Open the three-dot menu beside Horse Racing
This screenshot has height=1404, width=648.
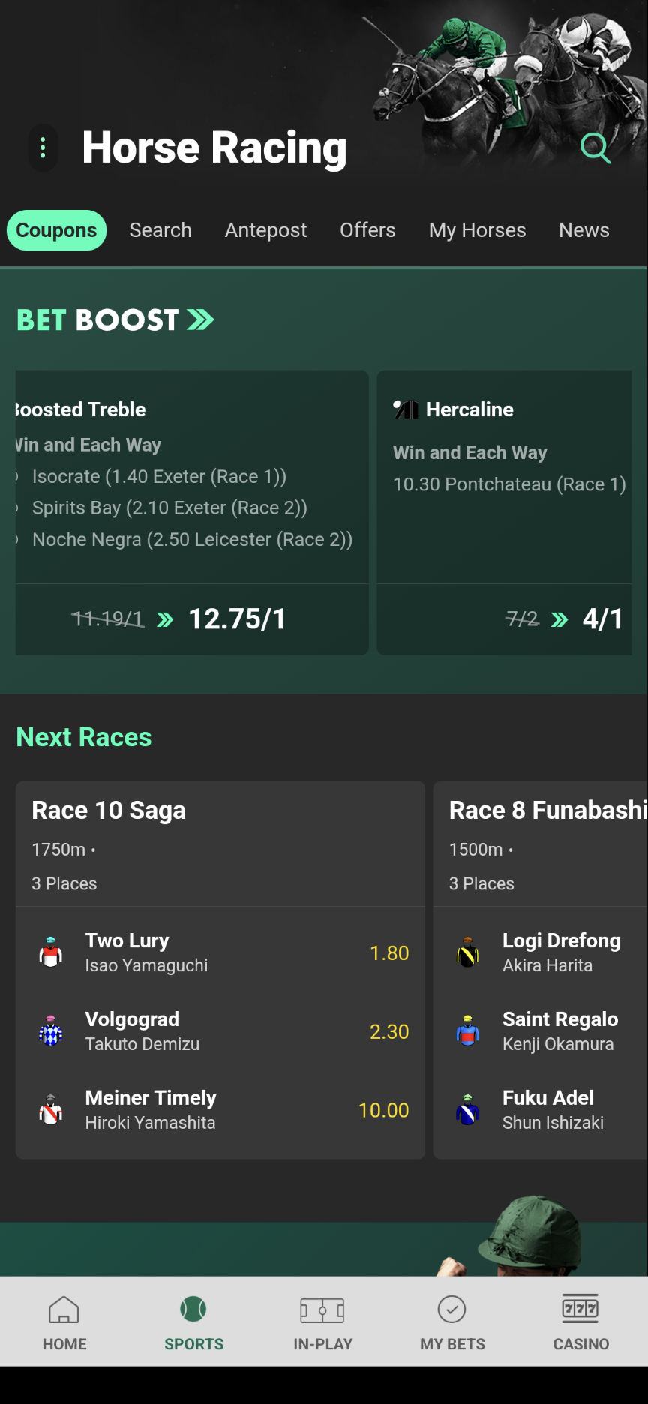pos(43,148)
